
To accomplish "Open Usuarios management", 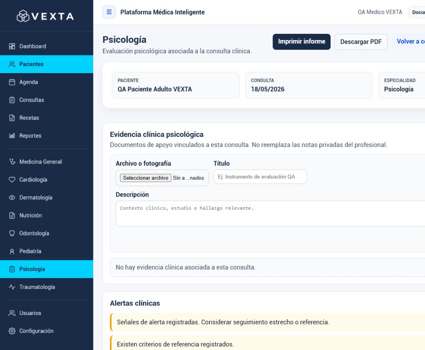I will coord(47,313).
